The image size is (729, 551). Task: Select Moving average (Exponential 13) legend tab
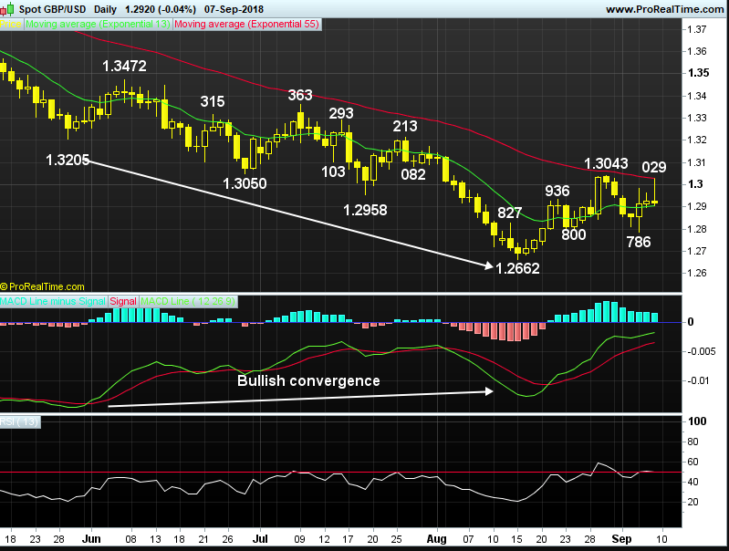[x=99, y=25]
